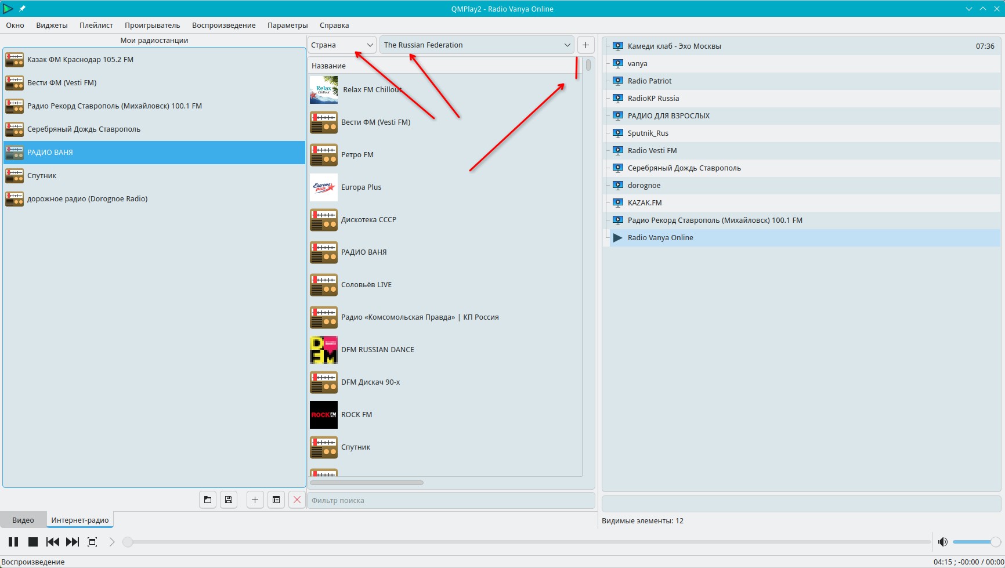
Task: Open the Проигрыватель menu
Action: [153, 25]
